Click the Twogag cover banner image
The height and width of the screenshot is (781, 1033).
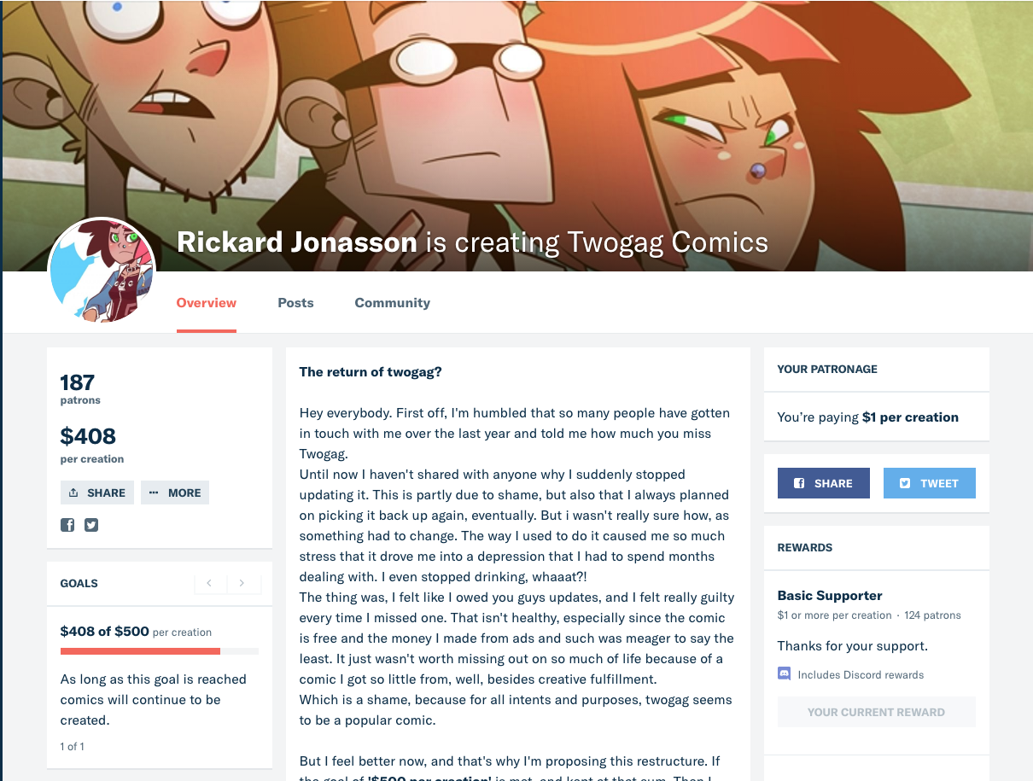click(x=598, y=111)
